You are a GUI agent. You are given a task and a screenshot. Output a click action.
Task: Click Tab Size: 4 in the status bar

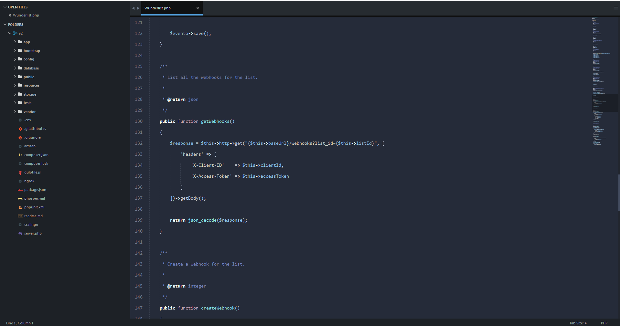[578, 323]
